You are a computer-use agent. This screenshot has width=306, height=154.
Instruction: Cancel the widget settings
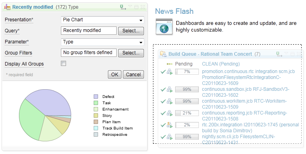coord(133,75)
